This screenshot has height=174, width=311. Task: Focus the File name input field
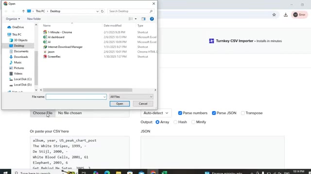pos(76,97)
